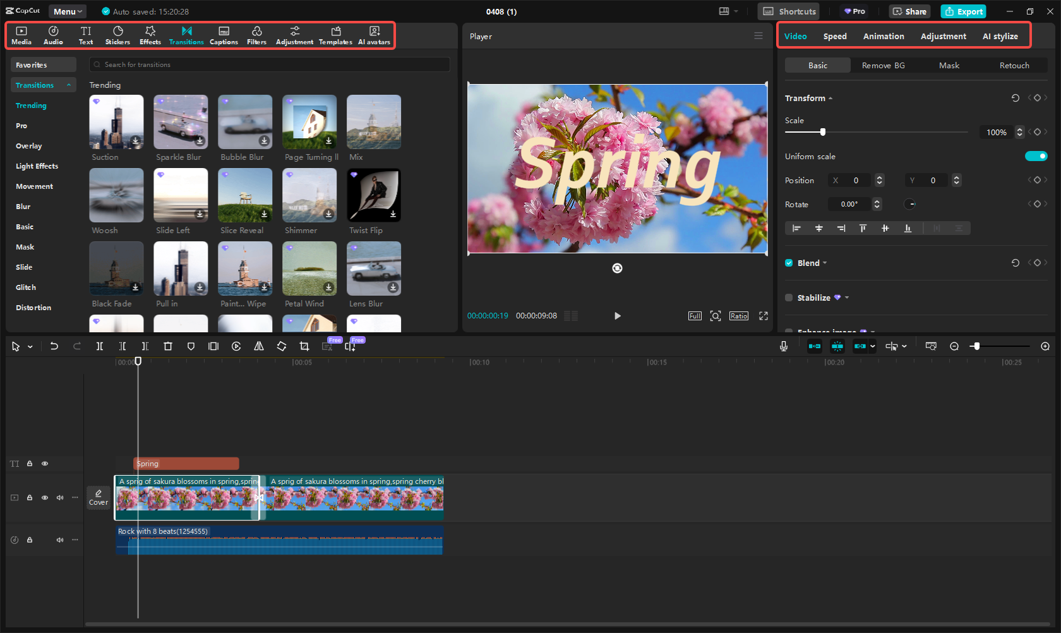Screen dimensions: 1061x633
Task: Open the Menu dropdown
Action: coord(68,11)
